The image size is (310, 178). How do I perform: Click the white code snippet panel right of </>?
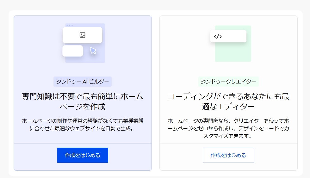pos(234,36)
